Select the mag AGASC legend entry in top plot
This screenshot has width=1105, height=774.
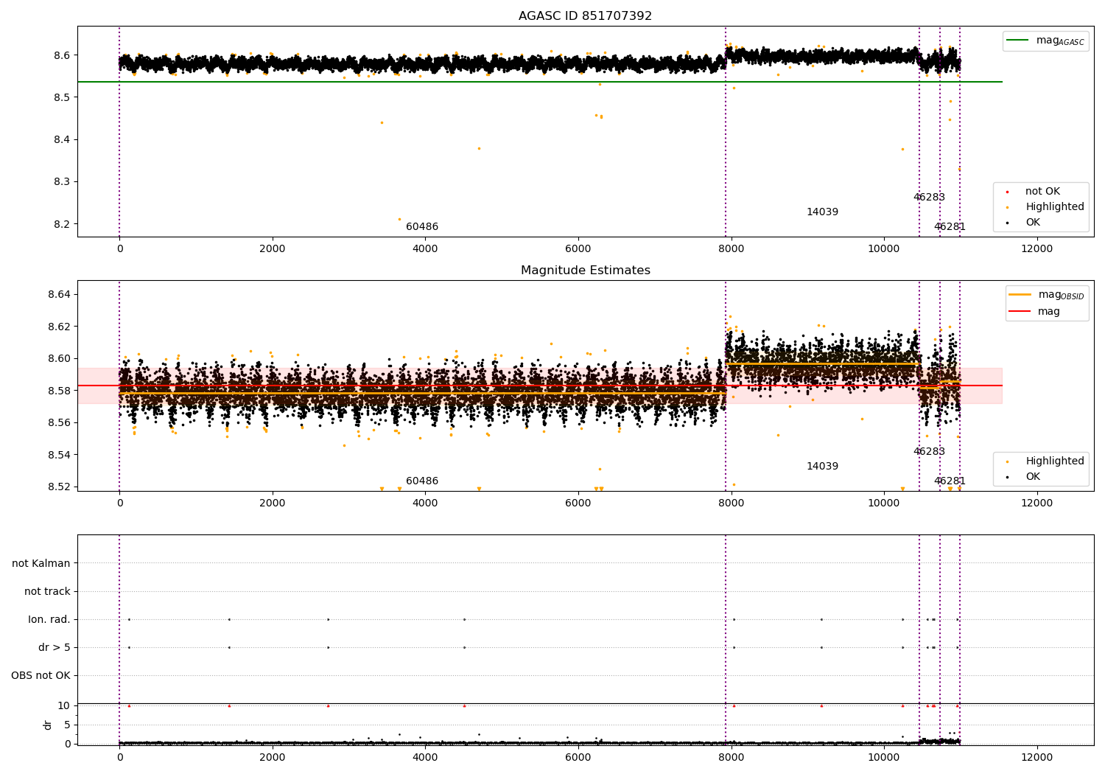pos(1046,41)
